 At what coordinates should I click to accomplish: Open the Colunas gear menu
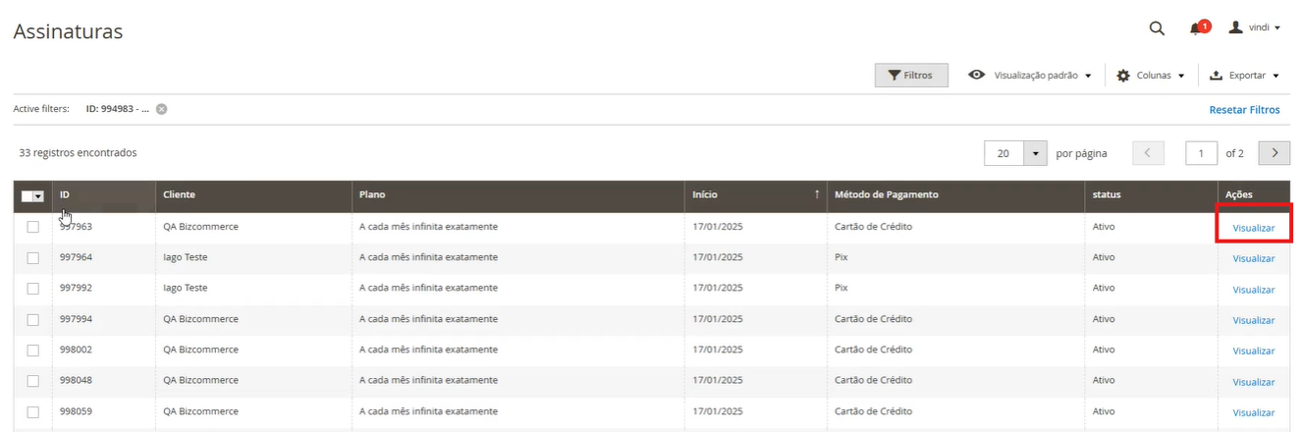tap(1151, 76)
